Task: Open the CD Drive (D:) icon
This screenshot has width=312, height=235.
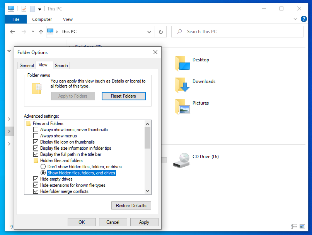Action: point(181,160)
